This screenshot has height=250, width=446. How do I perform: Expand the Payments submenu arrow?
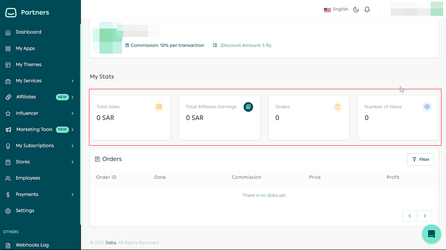(72, 195)
